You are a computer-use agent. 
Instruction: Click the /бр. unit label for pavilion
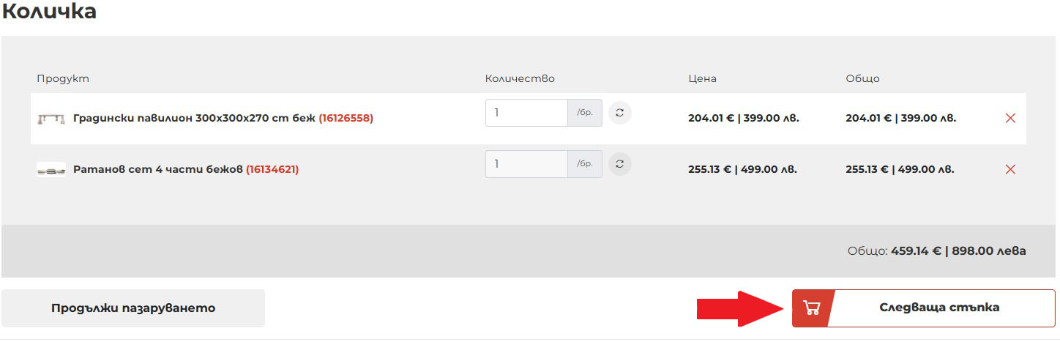click(x=585, y=113)
